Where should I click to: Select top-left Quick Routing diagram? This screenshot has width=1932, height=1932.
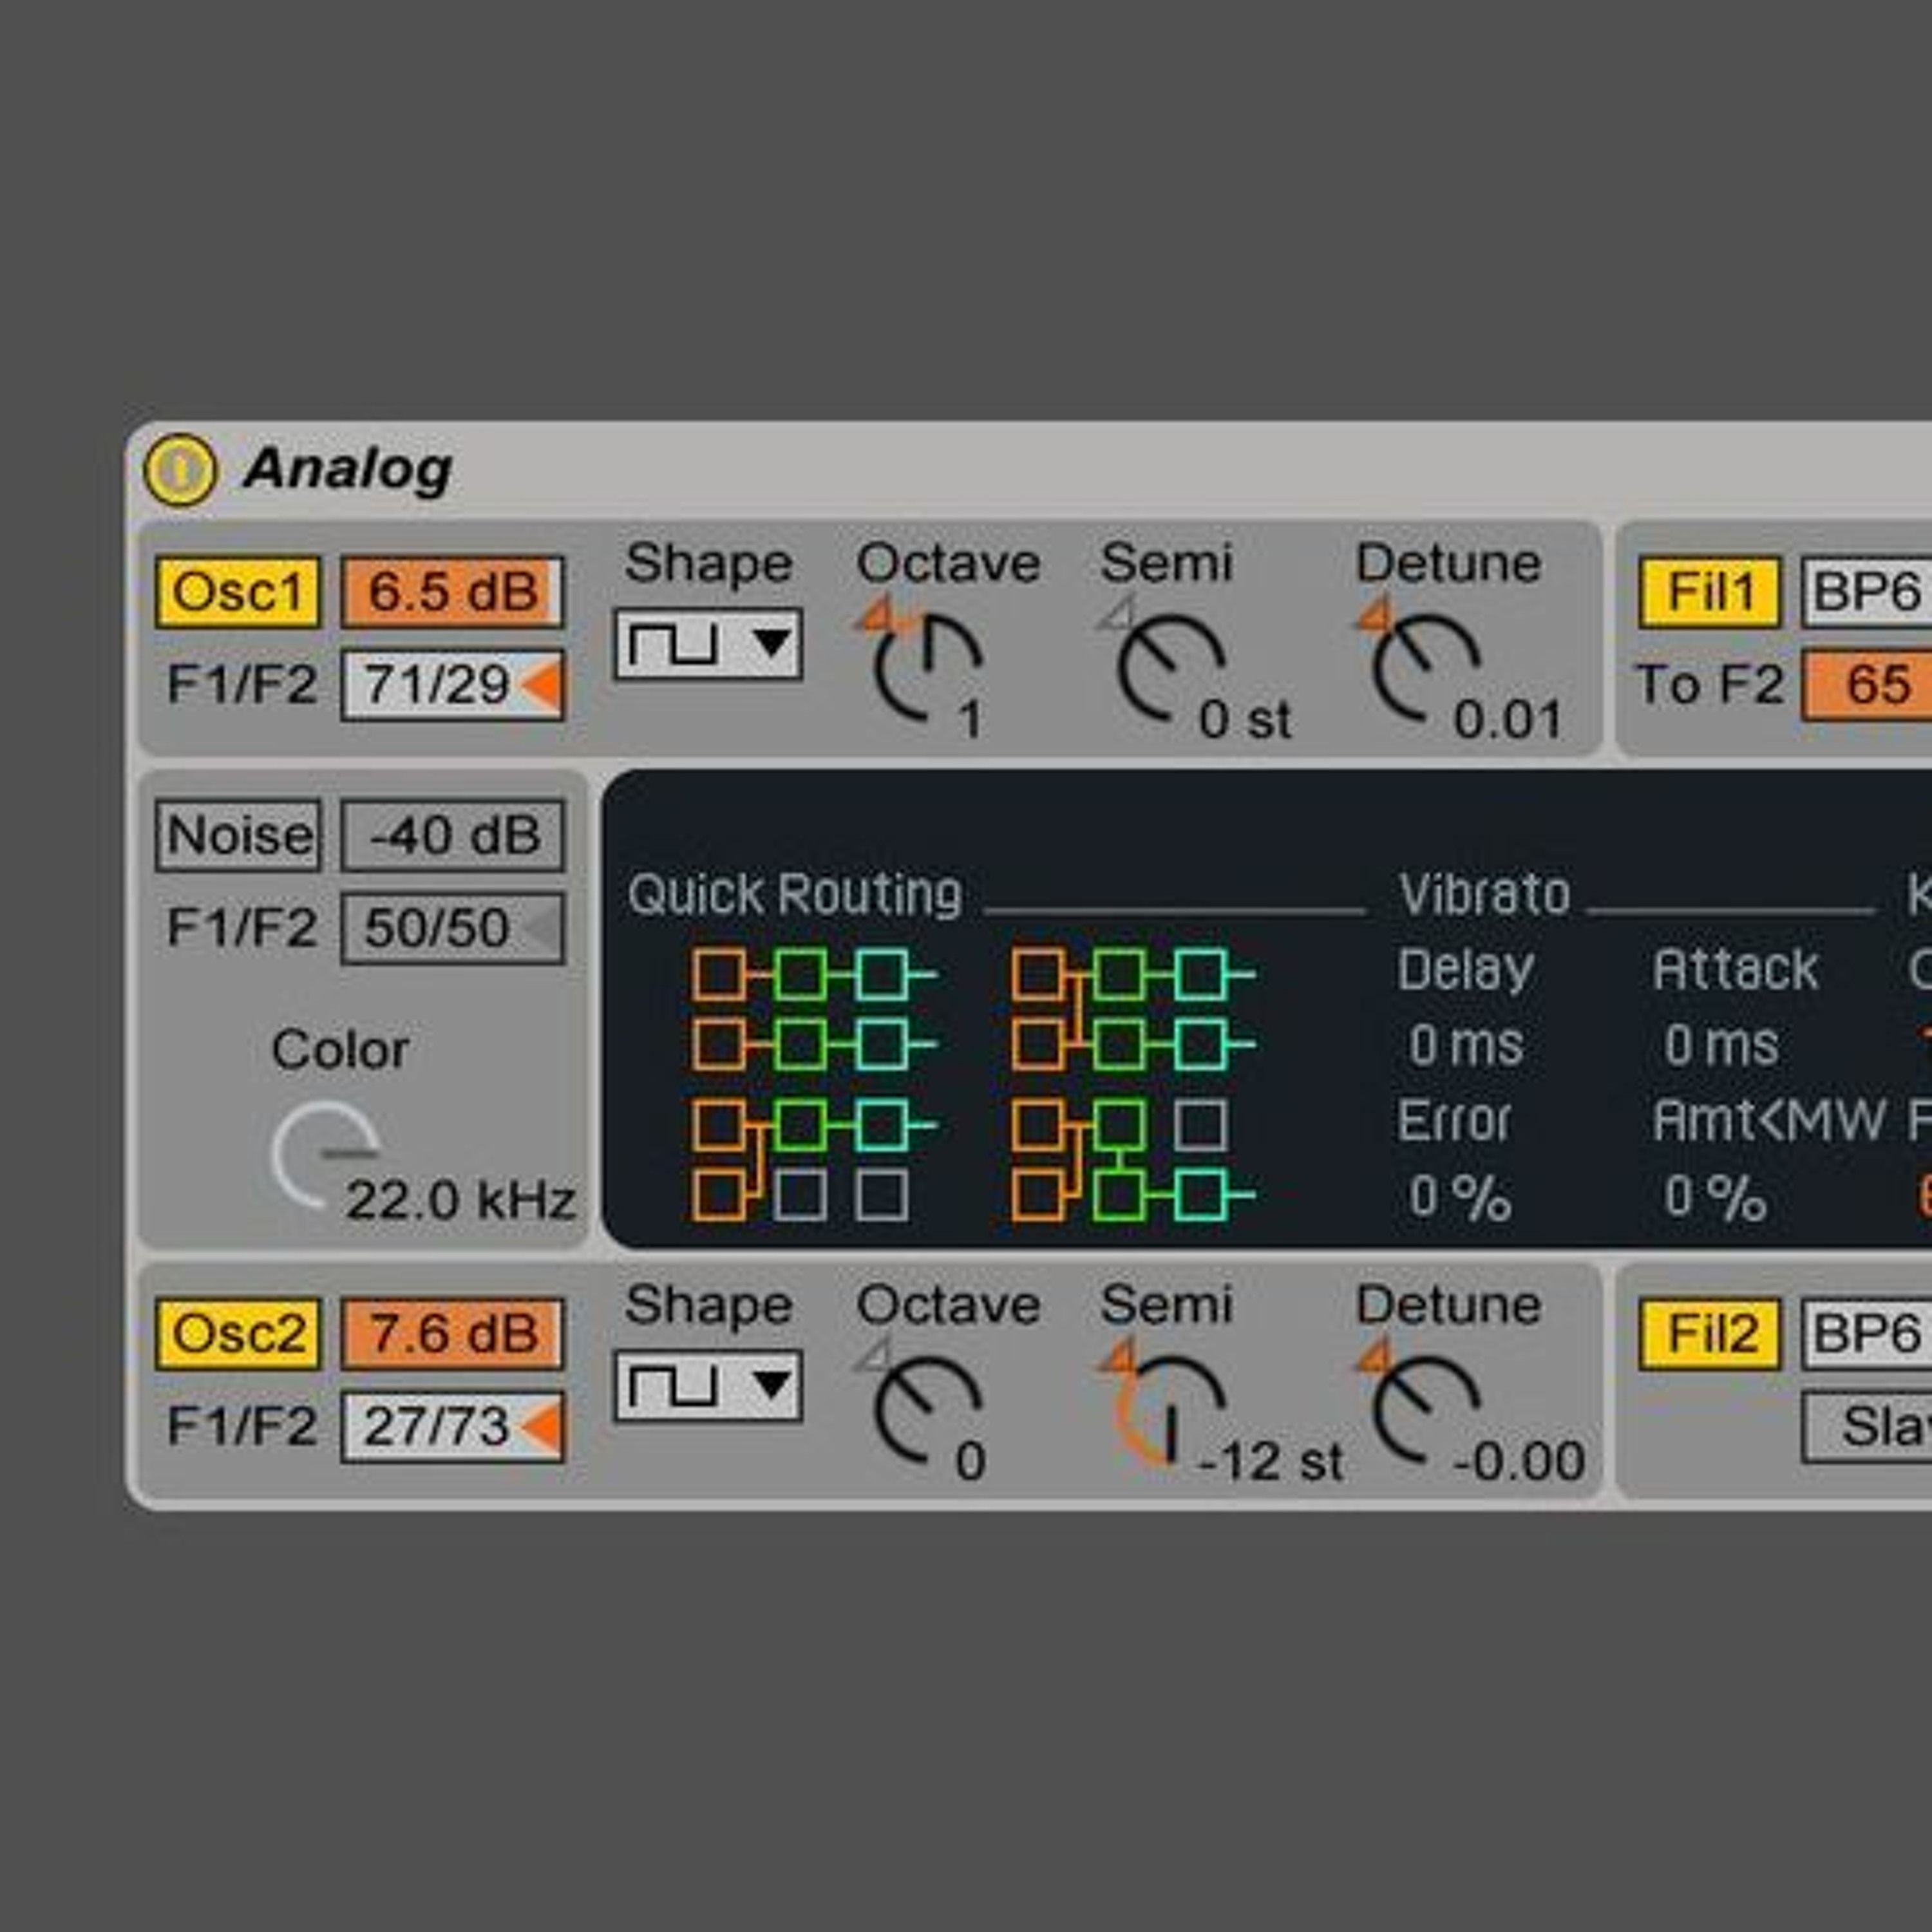(x=813, y=1009)
